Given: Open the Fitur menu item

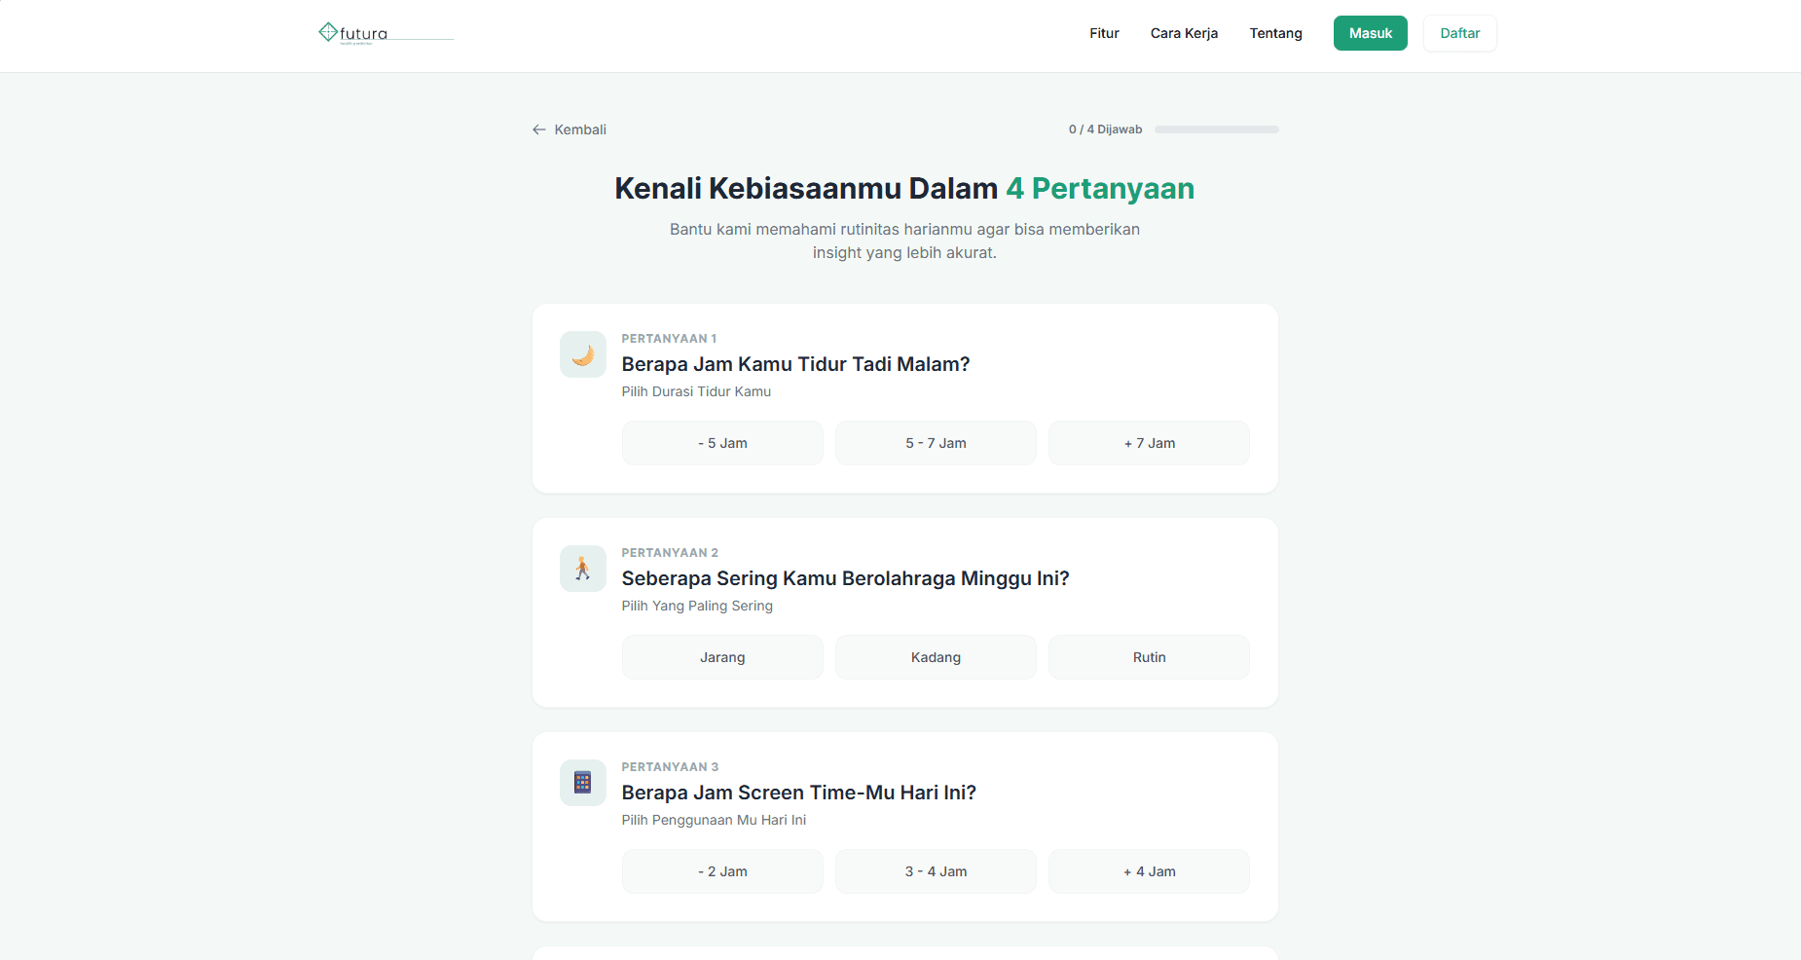Looking at the screenshot, I should [1104, 33].
